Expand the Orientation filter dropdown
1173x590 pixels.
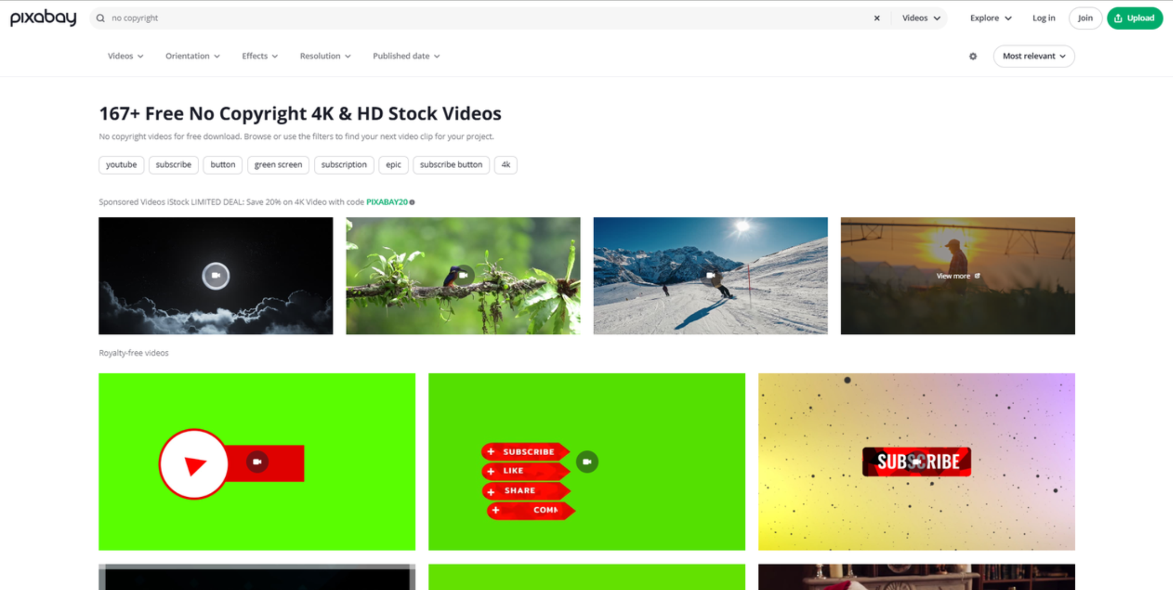tap(192, 56)
